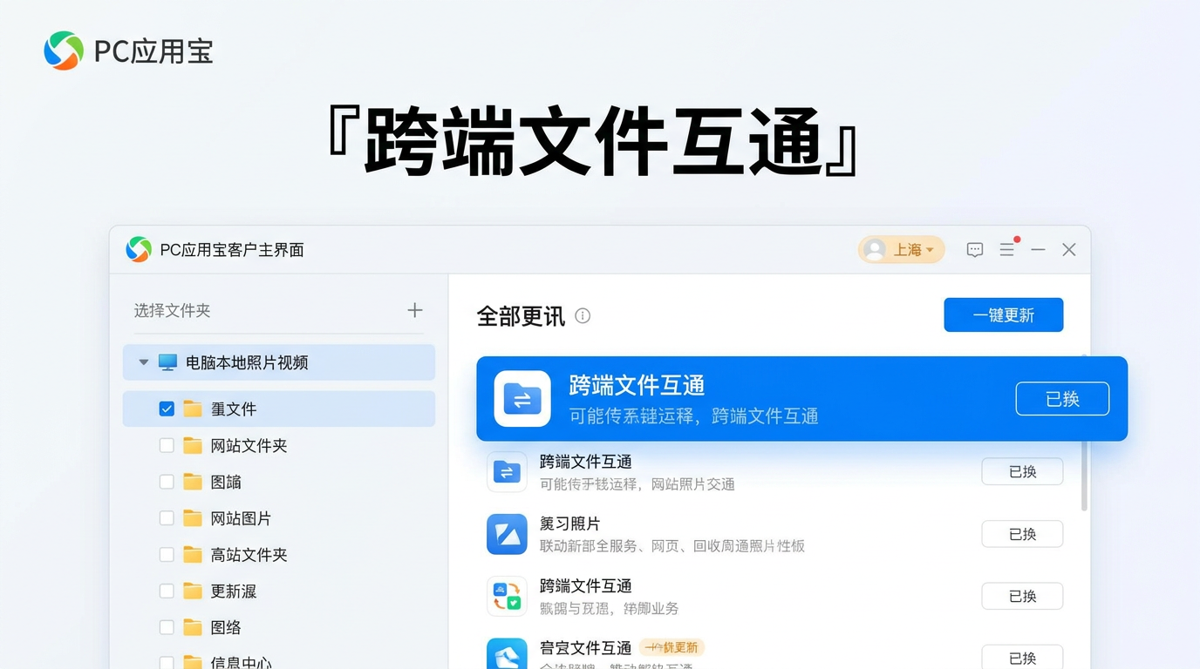Viewport: 1200px width, 669px height.
Task: Click the app icon of the row mentioning 网站照片交通
Action: pos(507,472)
